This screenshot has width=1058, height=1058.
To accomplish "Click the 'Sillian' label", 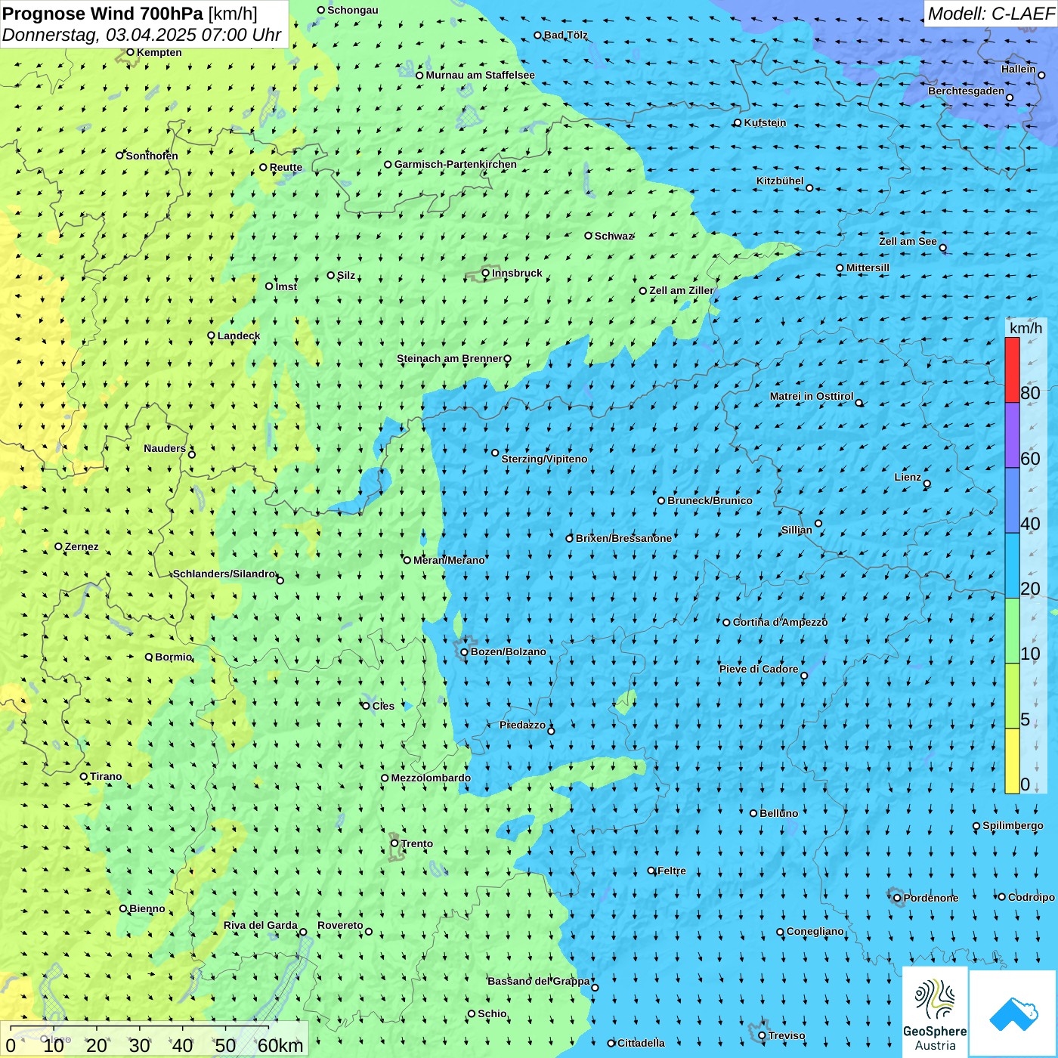I will (797, 530).
